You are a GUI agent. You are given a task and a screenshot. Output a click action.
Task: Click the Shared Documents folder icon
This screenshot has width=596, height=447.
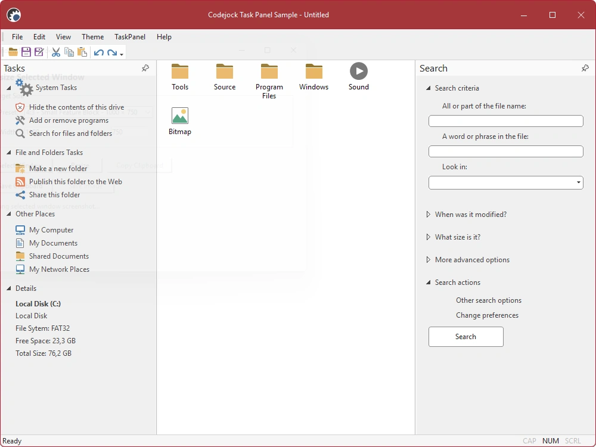20,256
